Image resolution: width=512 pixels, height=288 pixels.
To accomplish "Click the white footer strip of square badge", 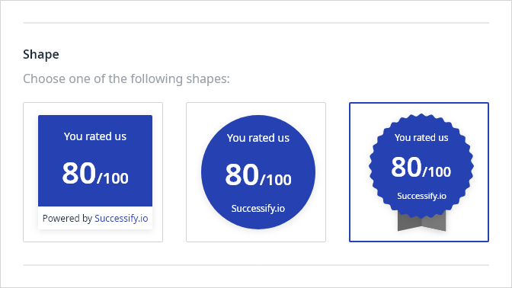I will [x=95, y=218].
